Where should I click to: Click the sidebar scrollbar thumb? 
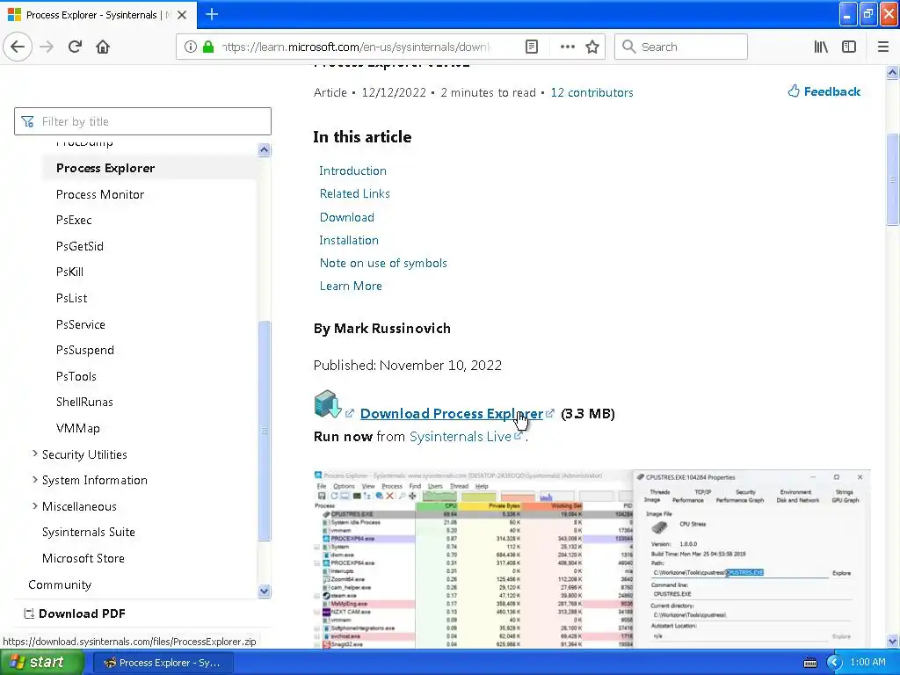264,431
